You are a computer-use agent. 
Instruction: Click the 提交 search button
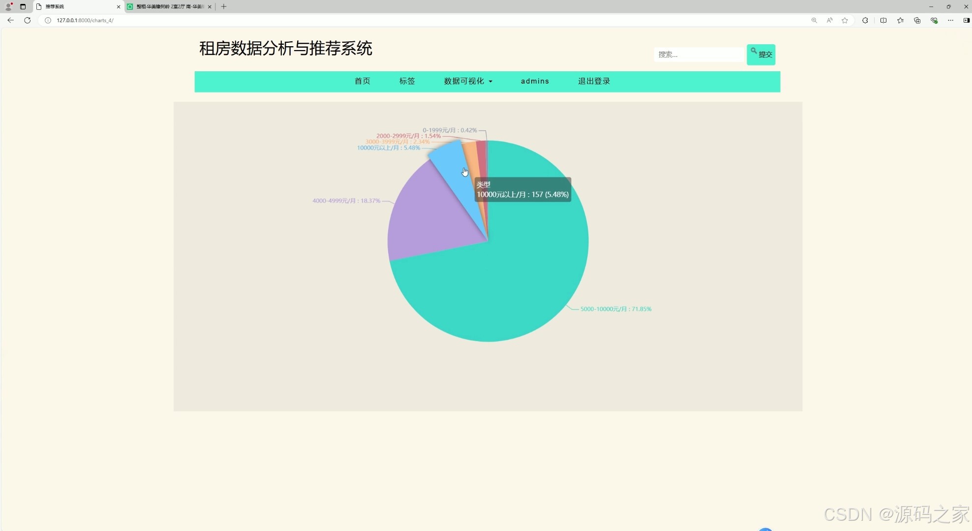pyautogui.click(x=761, y=54)
